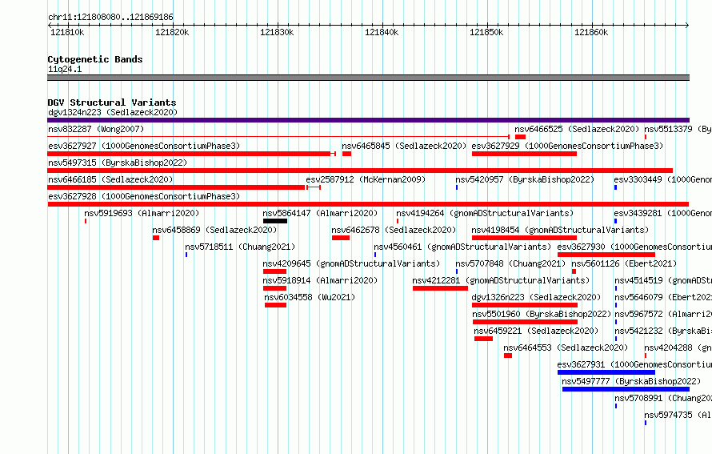Click the nsv5601126 (Ebert2021) label
The image size is (712, 454).
pos(624,263)
